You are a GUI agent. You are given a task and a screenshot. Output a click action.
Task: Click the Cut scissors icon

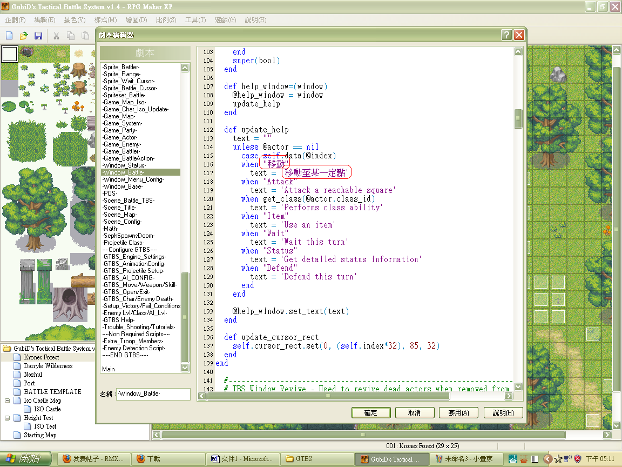coord(56,36)
